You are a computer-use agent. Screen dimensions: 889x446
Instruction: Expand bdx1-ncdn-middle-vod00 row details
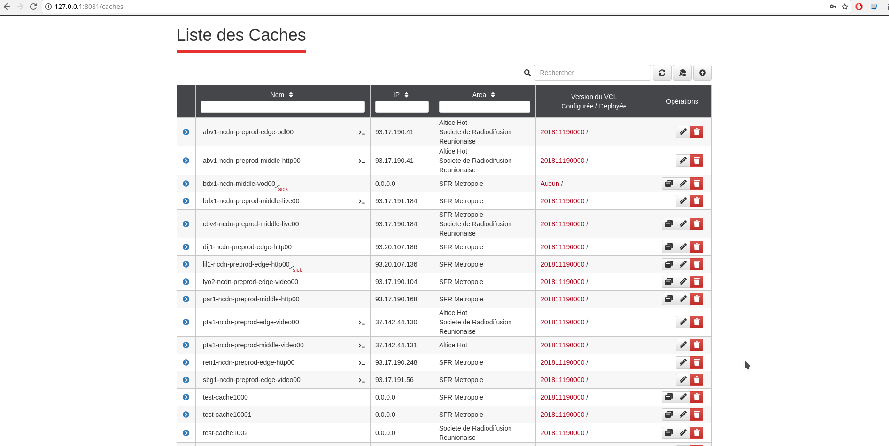pyautogui.click(x=186, y=184)
